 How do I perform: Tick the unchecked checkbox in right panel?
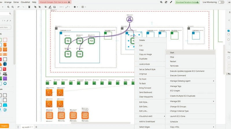point(228,34)
